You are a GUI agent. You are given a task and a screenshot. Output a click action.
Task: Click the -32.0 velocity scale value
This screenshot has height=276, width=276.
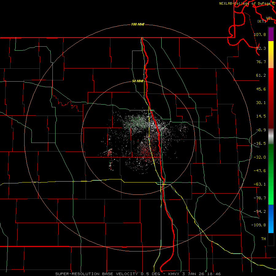260,157
